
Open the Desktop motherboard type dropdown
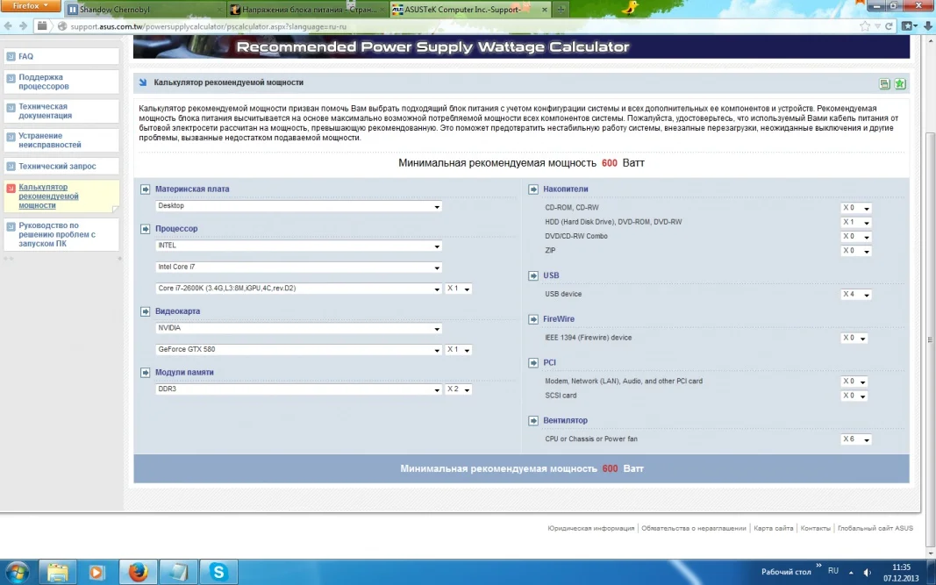(x=298, y=206)
